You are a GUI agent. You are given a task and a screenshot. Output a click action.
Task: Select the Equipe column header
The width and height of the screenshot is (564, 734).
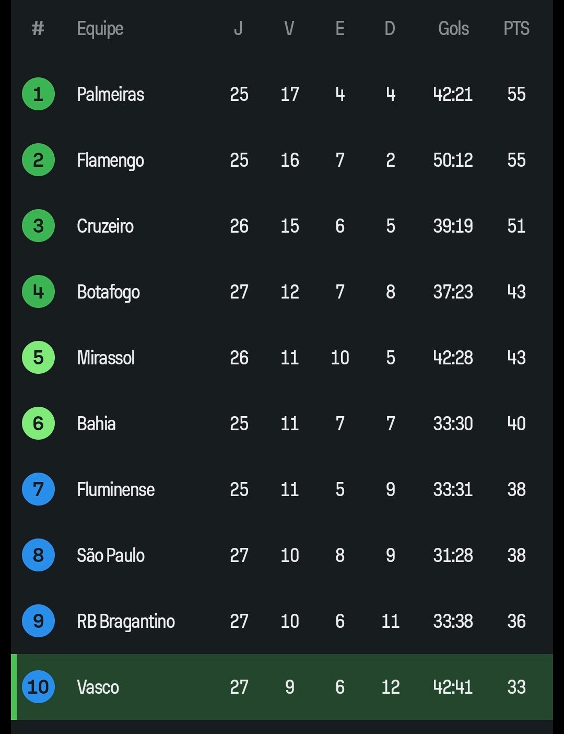(100, 28)
